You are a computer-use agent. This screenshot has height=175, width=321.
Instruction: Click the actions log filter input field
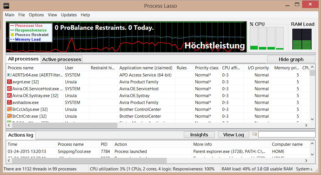[287, 135]
